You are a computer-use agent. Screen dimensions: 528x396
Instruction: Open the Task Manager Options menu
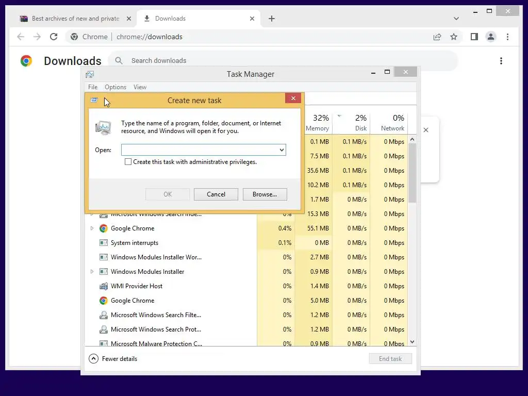point(115,87)
